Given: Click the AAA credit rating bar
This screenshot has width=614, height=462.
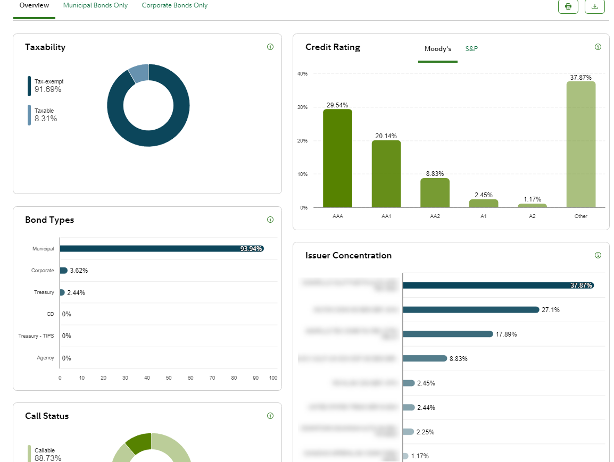Looking at the screenshot, I should click(337, 158).
